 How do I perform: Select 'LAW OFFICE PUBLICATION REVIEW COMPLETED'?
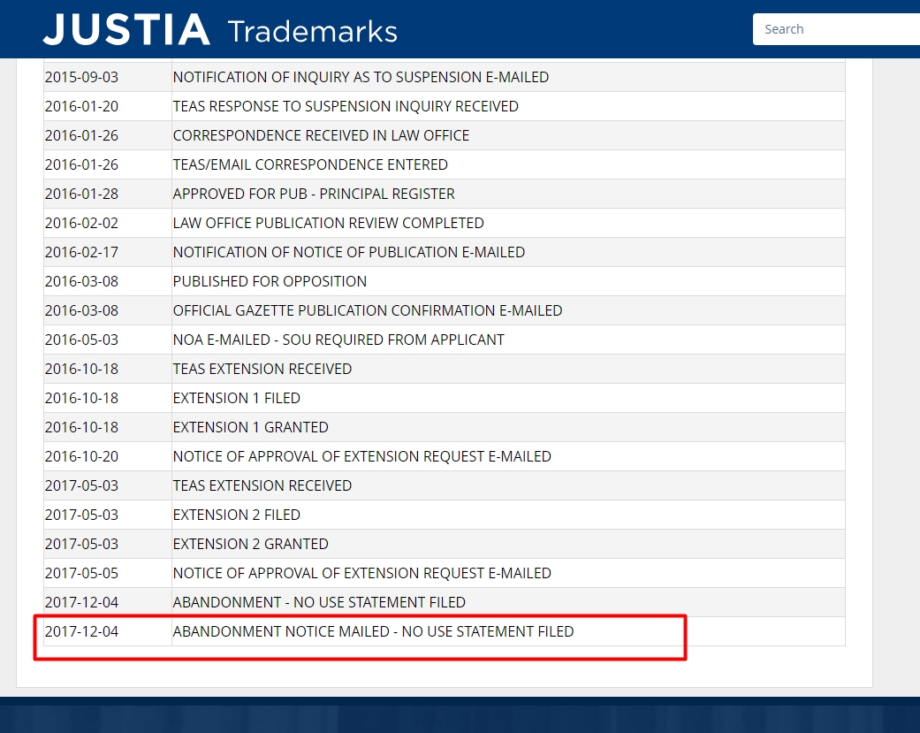[x=329, y=223]
